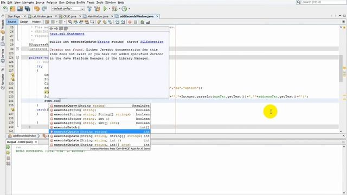Click back arrow in Javadoc popup

point(52,29)
